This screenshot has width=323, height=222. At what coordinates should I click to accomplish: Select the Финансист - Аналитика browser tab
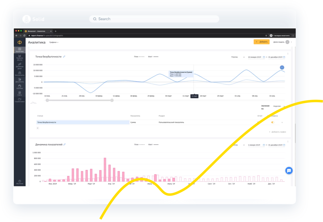coord(38,31)
